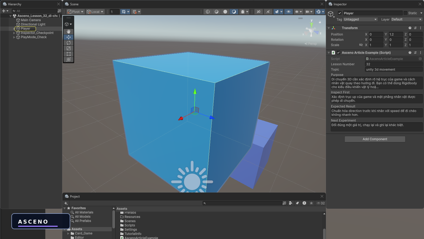The image size is (424, 239).
Task: Click the Position Y input field
Action: (x=396, y=34)
